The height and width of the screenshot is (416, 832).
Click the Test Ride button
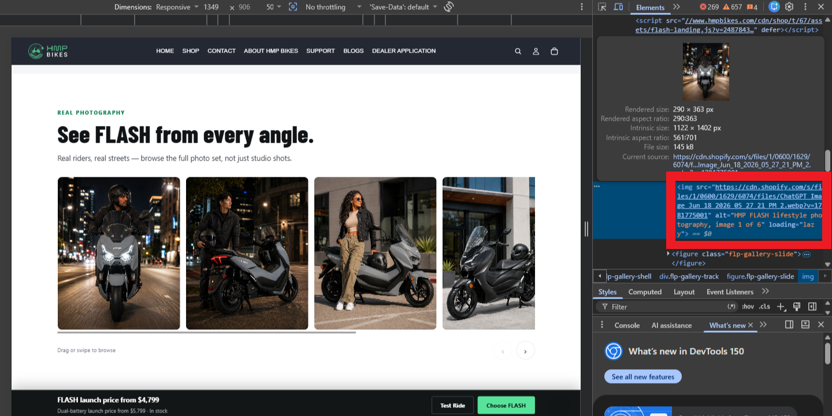click(x=452, y=405)
